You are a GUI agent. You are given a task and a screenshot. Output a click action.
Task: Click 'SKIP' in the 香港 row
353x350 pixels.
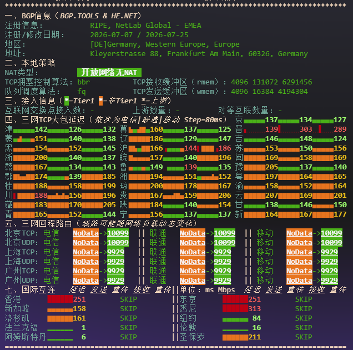pyautogui.click(x=128, y=299)
